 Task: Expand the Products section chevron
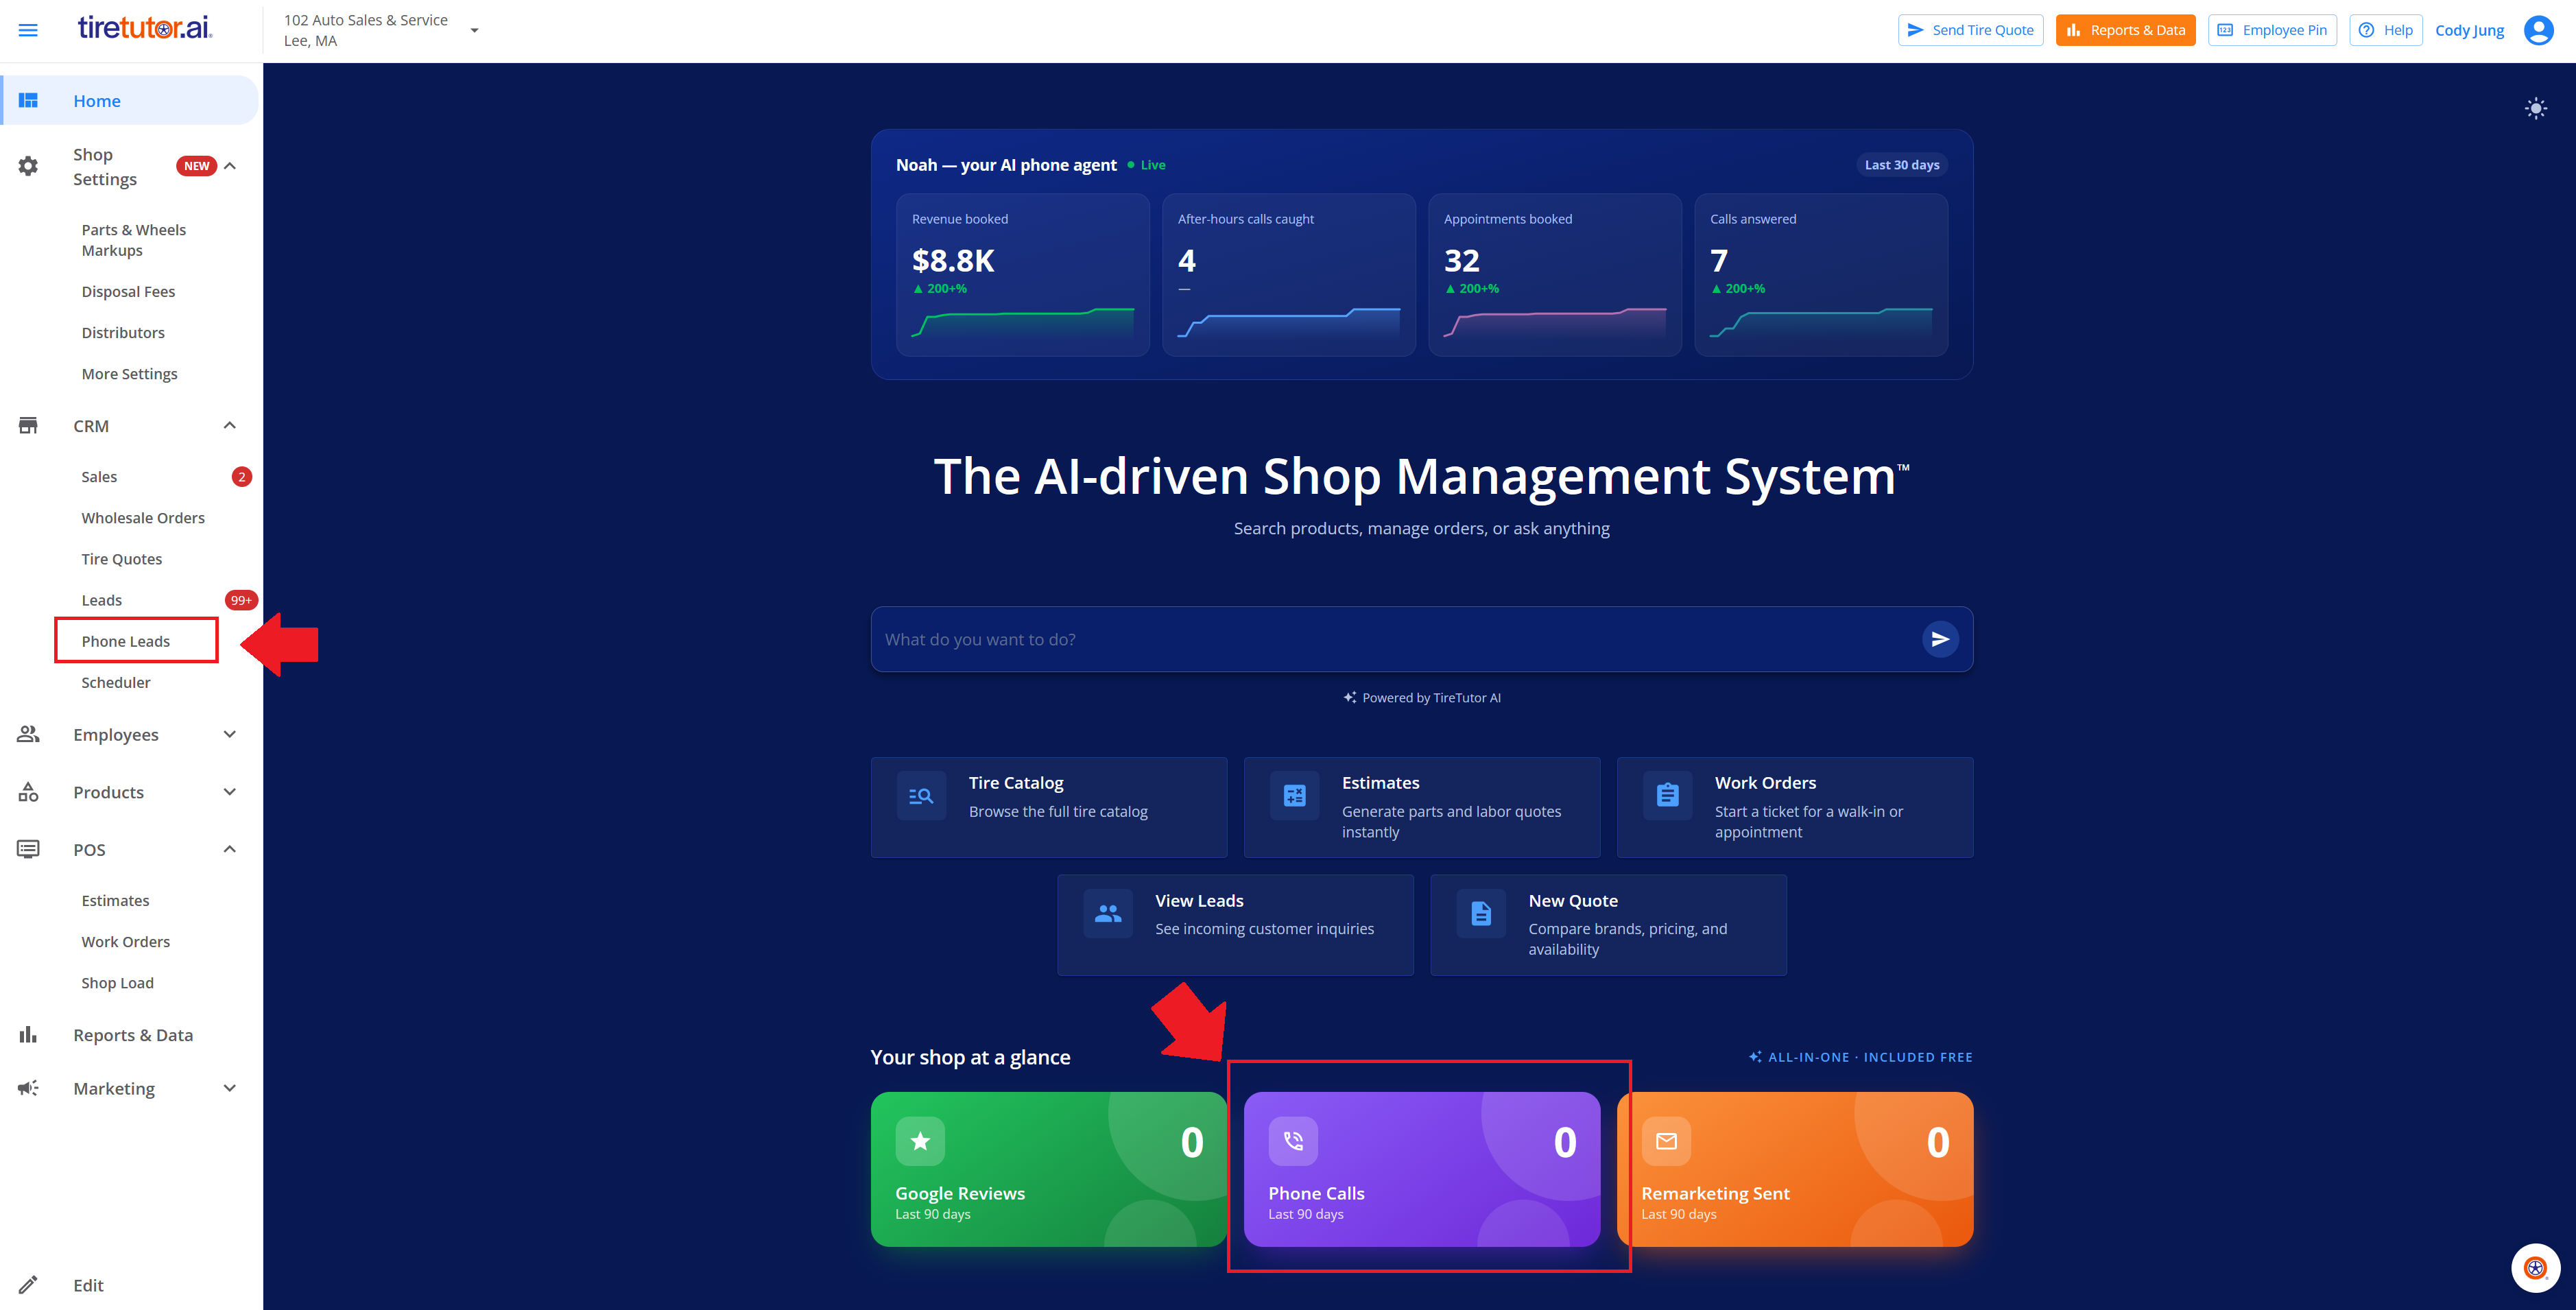tap(230, 792)
